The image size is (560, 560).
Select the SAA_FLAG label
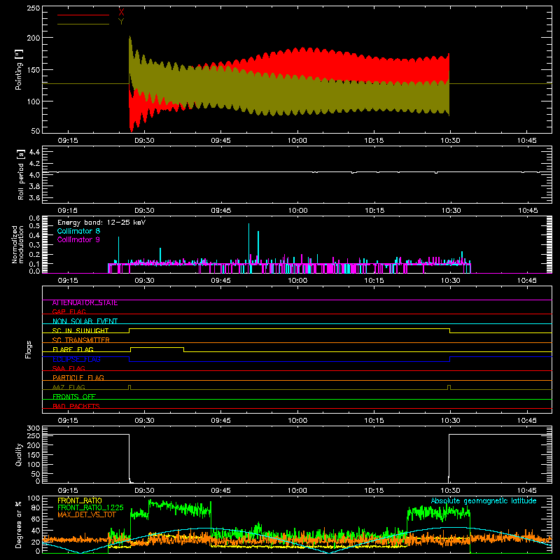click(69, 368)
